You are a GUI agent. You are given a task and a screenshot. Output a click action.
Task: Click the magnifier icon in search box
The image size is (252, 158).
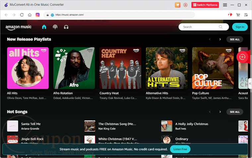[x=220, y=27]
